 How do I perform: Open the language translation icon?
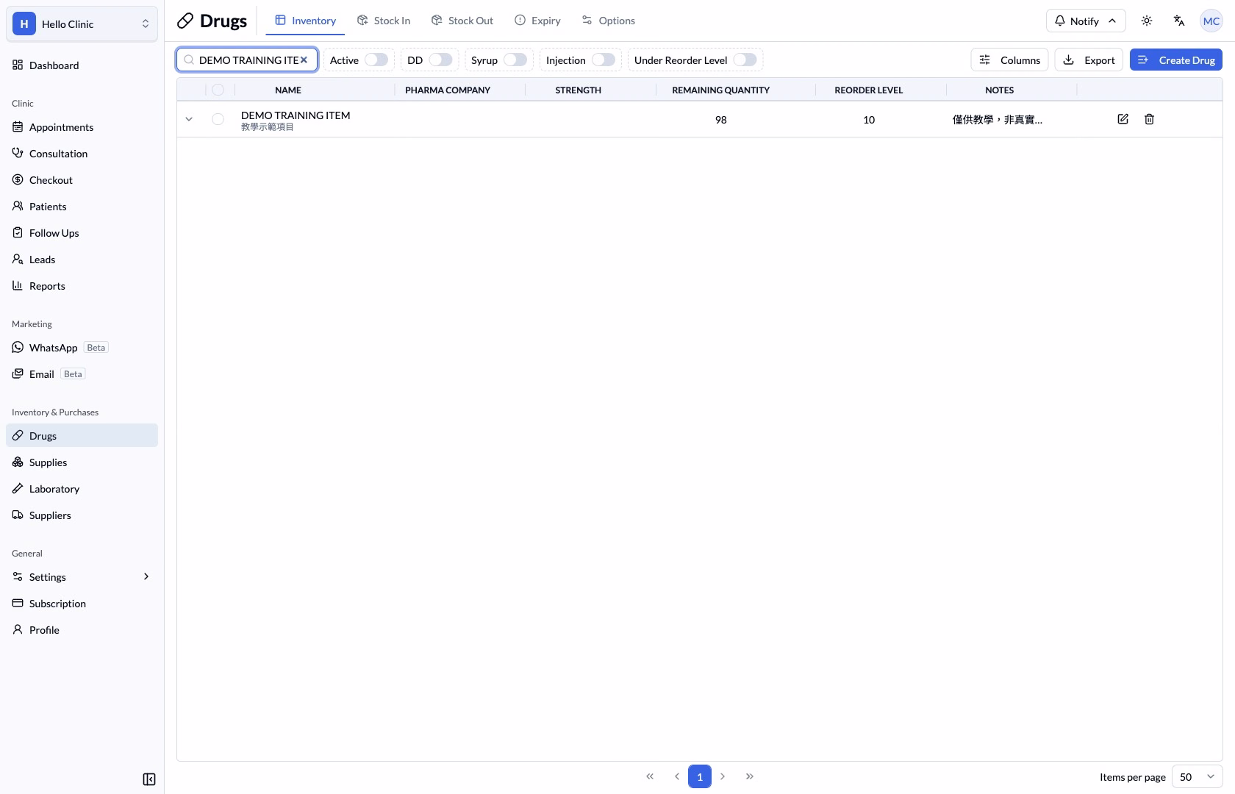tap(1179, 21)
